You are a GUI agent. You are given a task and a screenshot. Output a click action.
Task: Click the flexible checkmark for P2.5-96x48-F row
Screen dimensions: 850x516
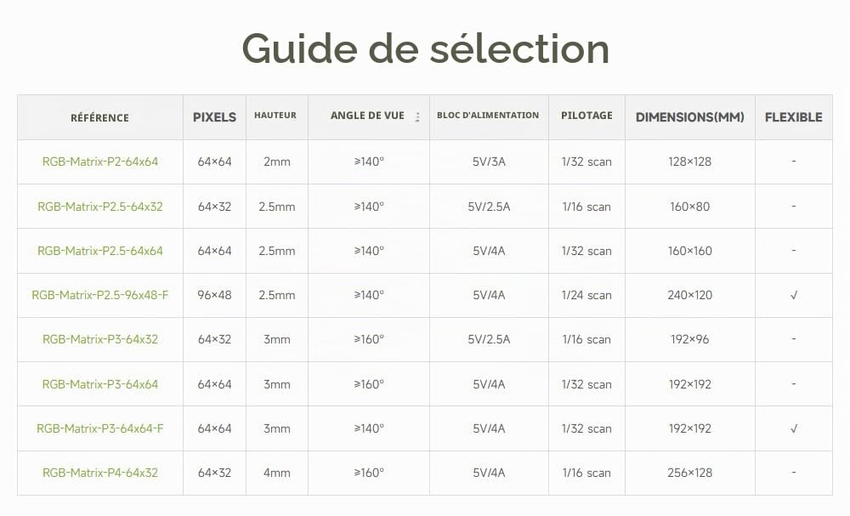coord(794,295)
